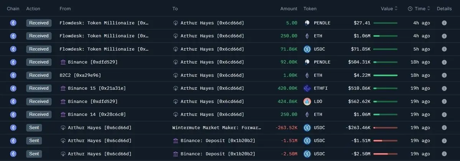Open the Binance 15 [0x21a31e] address link
This screenshot has width=460, height=161.
click(97, 88)
